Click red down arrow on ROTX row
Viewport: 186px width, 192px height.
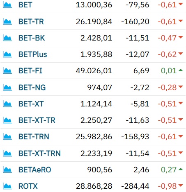click(181, 185)
